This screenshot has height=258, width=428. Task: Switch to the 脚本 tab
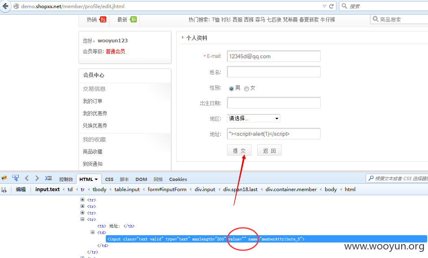[x=124, y=179]
